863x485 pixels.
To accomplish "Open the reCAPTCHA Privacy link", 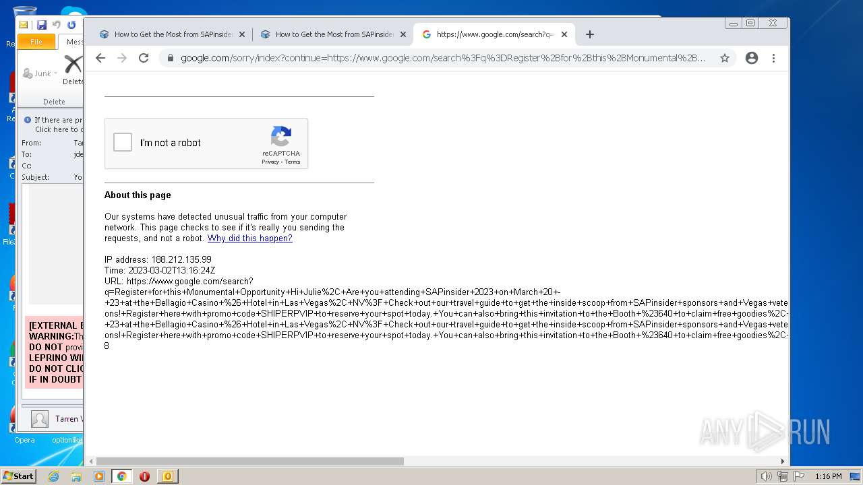I will pyautogui.click(x=270, y=162).
